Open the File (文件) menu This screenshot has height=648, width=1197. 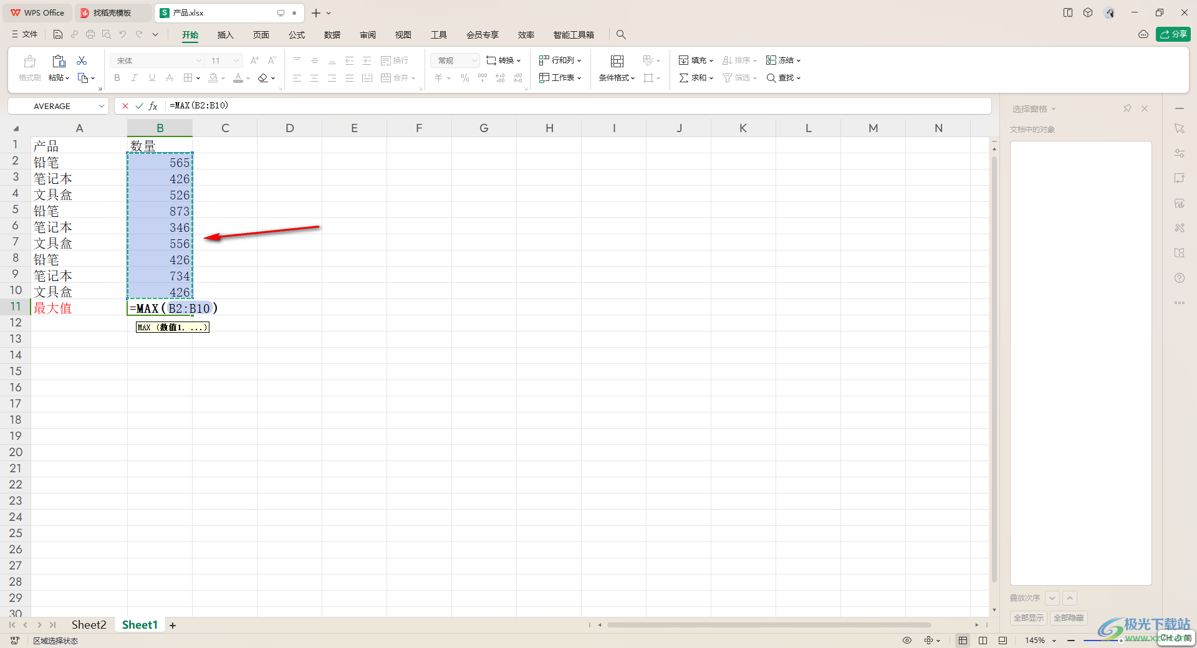point(25,34)
